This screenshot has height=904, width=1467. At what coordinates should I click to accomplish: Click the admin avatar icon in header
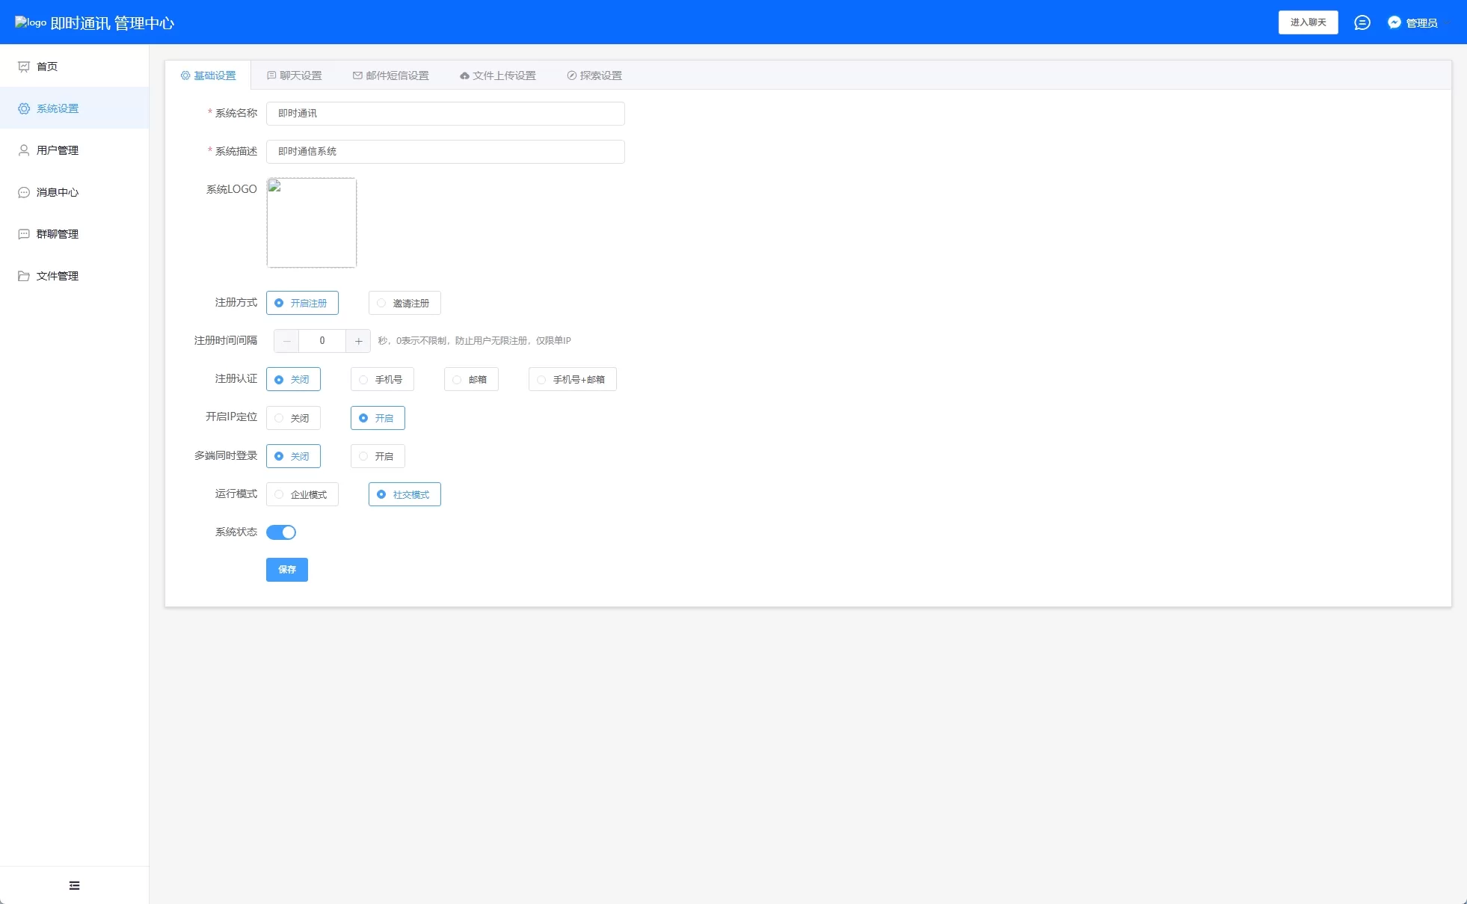click(1394, 22)
